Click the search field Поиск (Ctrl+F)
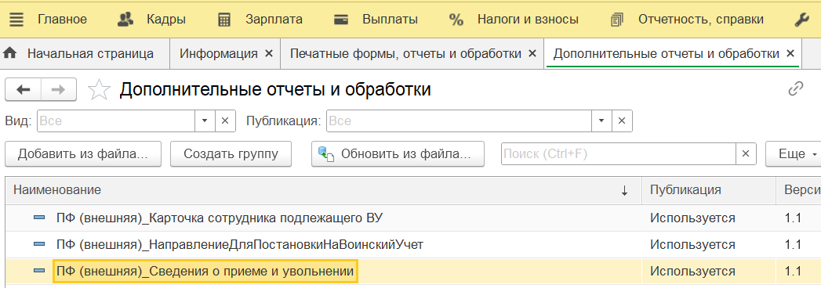 [619, 153]
